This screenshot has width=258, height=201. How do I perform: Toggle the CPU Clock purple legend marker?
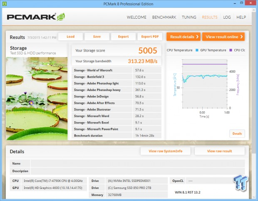(231, 50)
